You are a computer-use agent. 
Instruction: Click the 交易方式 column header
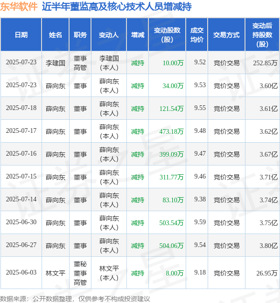point(226,35)
